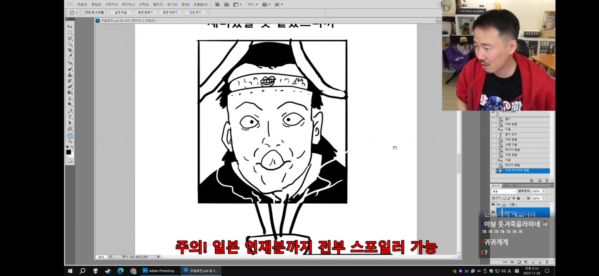Hide the 그룹 1 layer group
This screenshot has height=276, width=599.
pos(493,204)
